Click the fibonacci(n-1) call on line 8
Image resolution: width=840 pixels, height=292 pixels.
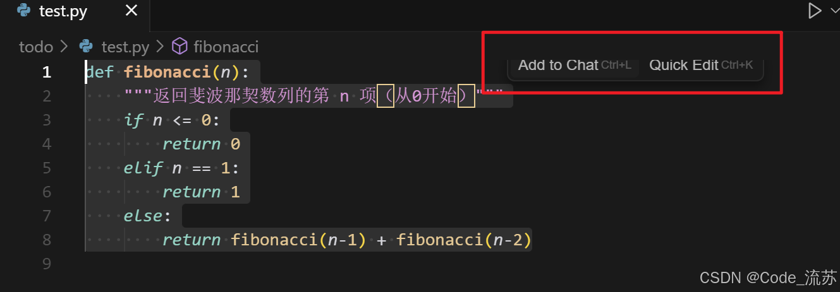pyautogui.click(x=298, y=240)
